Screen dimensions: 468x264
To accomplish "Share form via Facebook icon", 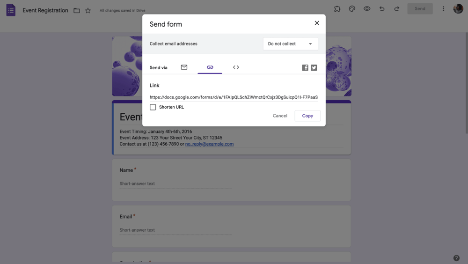I will 305,67.
